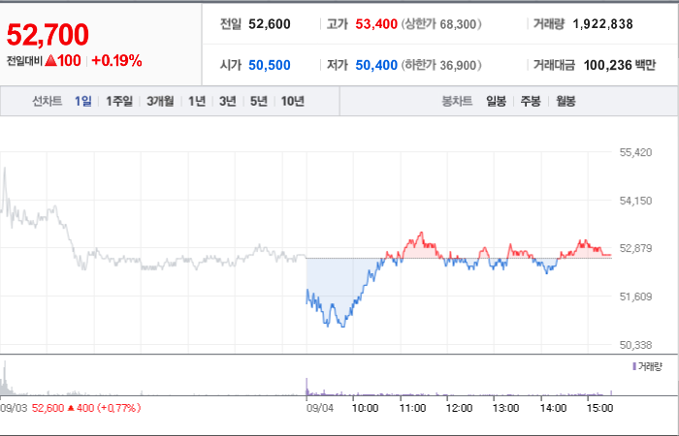The image size is (679, 436).
Task: Switch chart to 1주일 period
Action: click(x=119, y=102)
